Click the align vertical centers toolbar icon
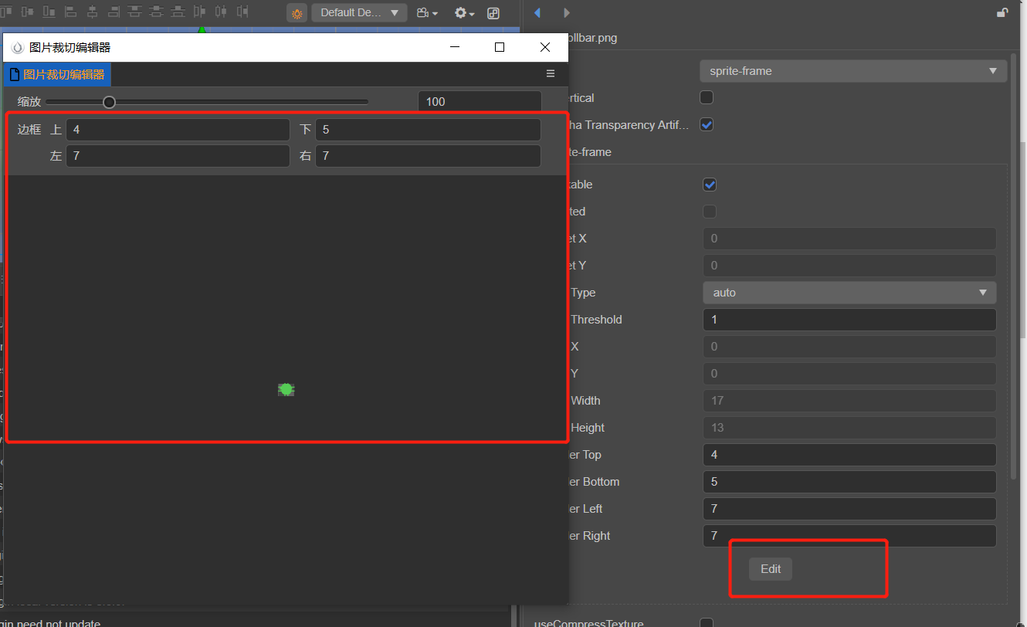The image size is (1027, 627). click(29, 12)
